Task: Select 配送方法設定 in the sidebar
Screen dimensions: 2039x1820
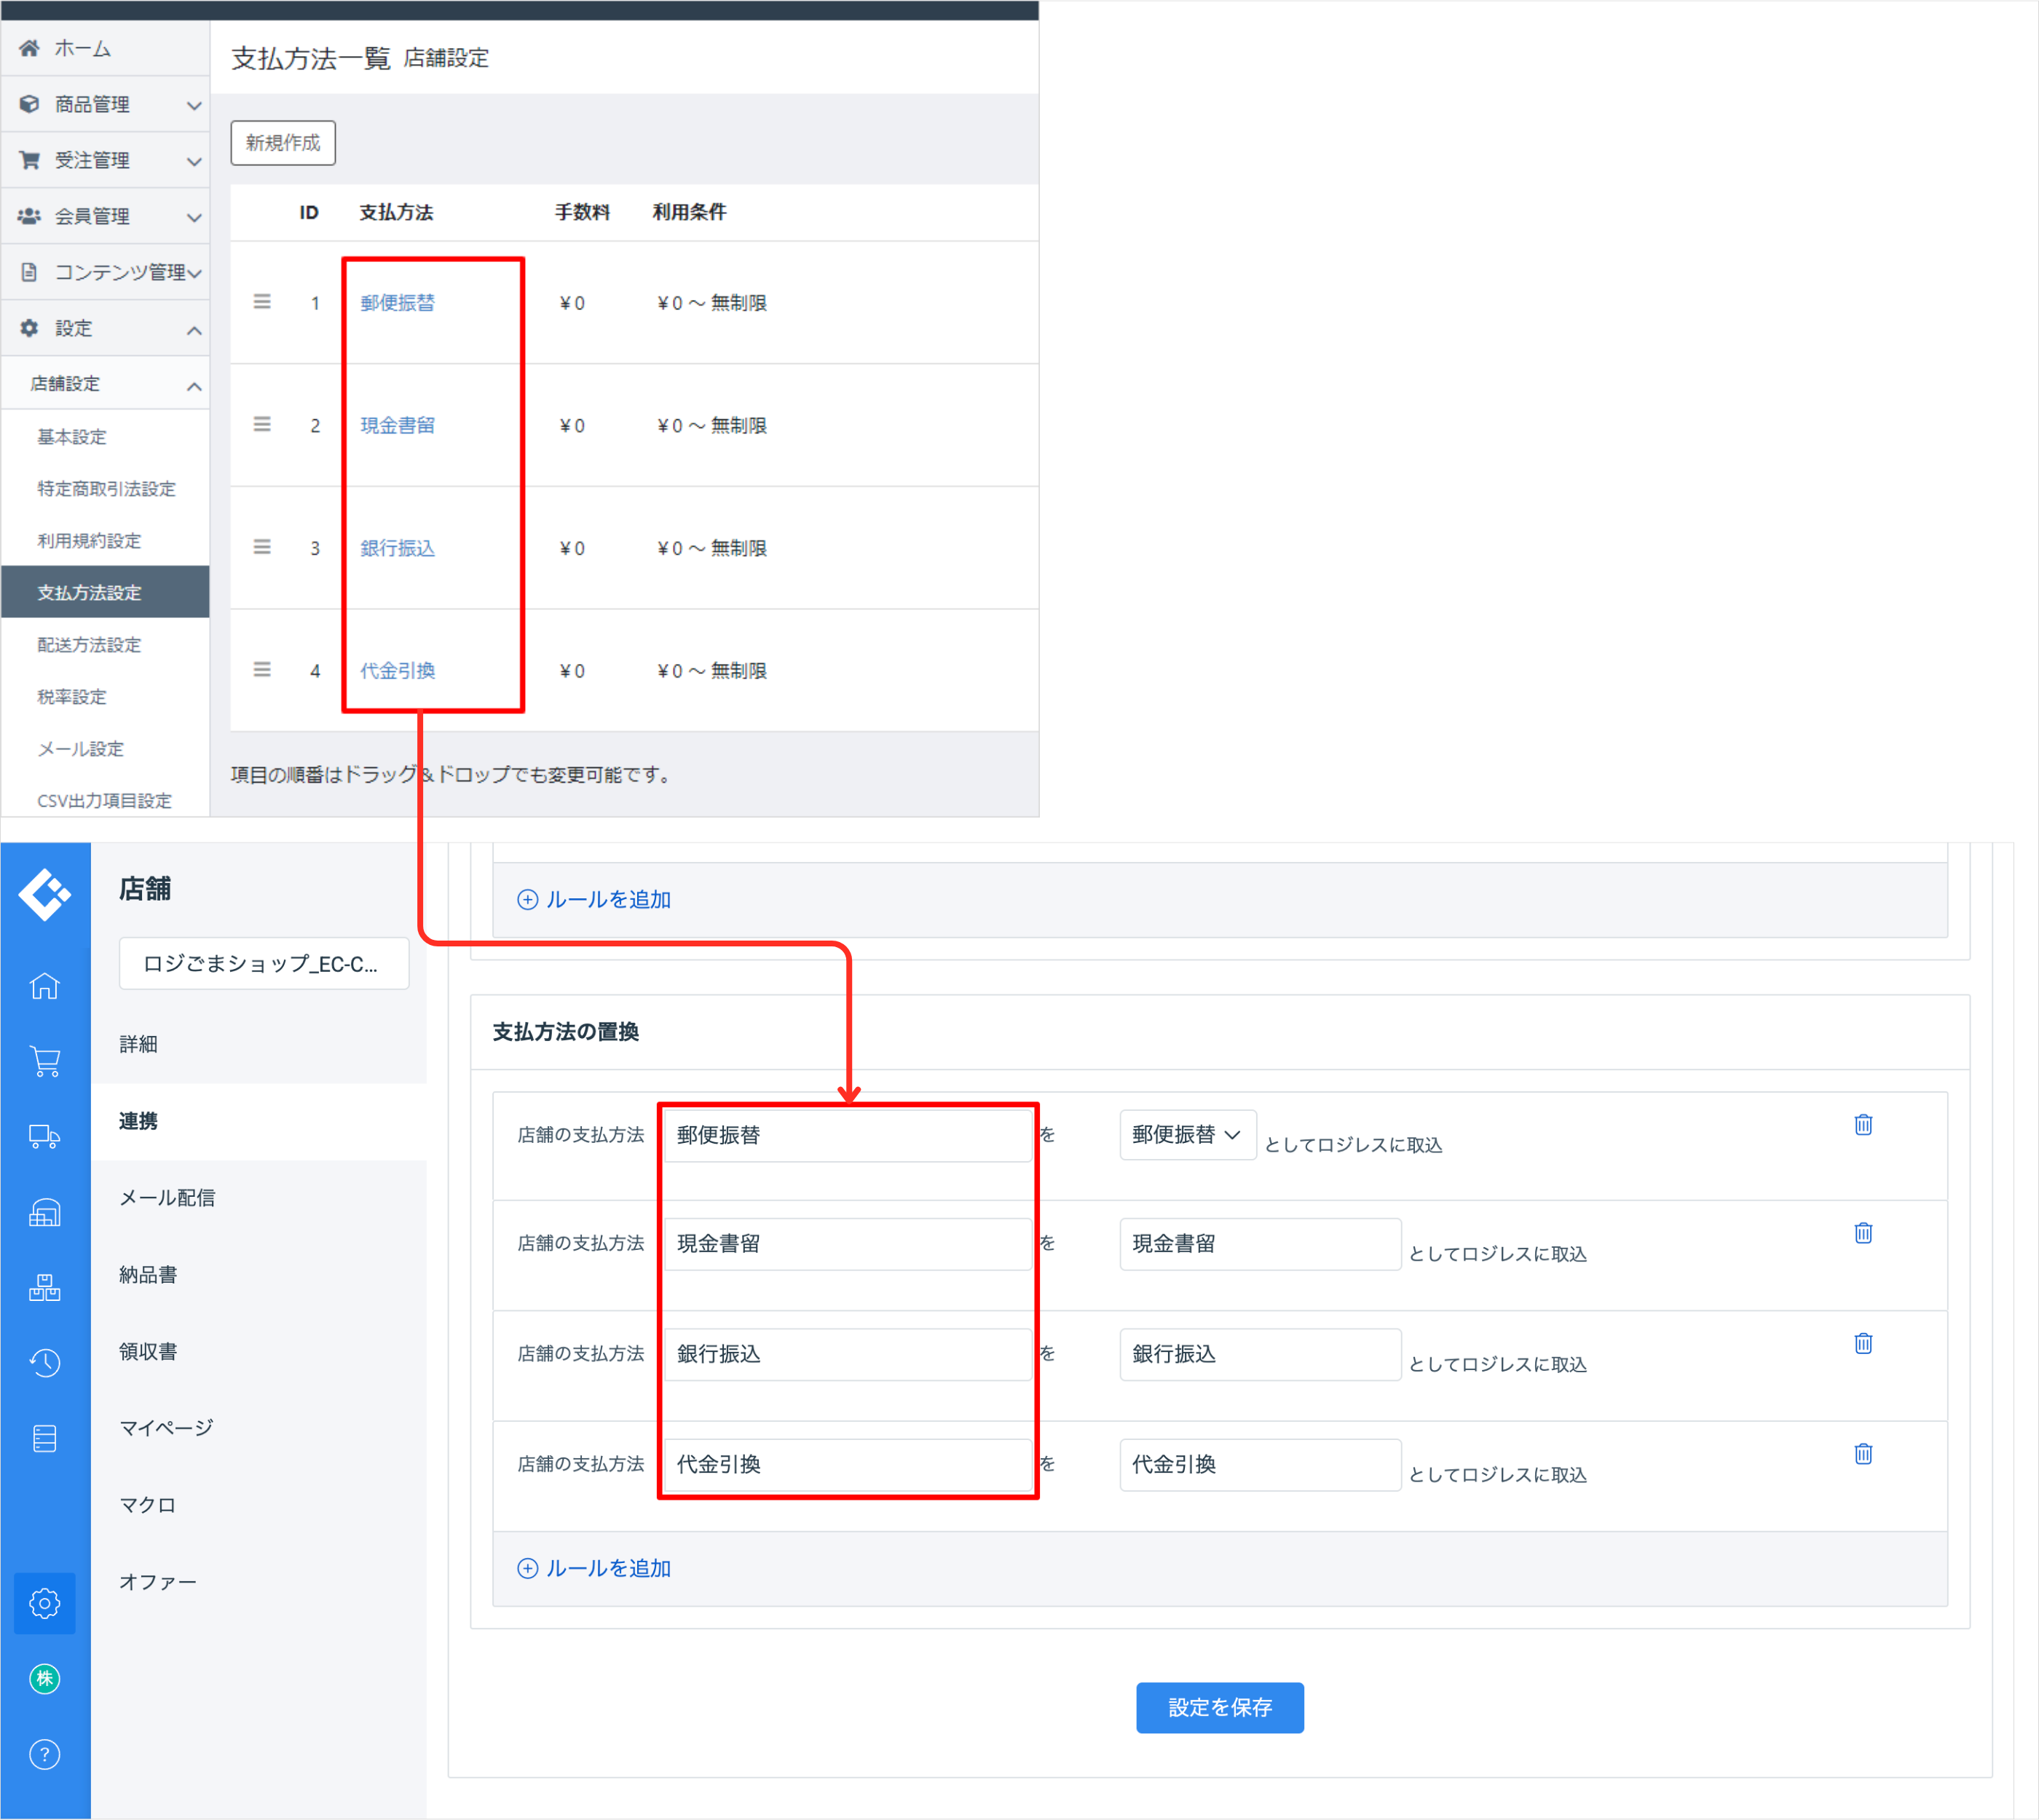Action: coord(89,645)
